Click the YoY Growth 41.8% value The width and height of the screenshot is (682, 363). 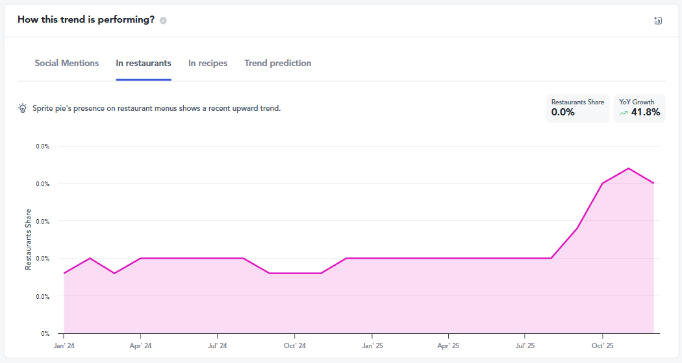(646, 112)
